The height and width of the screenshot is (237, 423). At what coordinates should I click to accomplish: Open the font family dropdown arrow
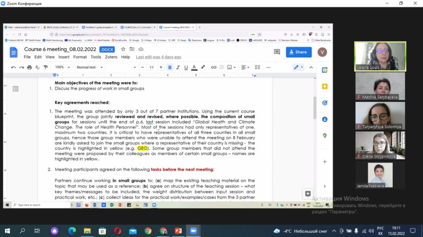(x=135, y=67)
